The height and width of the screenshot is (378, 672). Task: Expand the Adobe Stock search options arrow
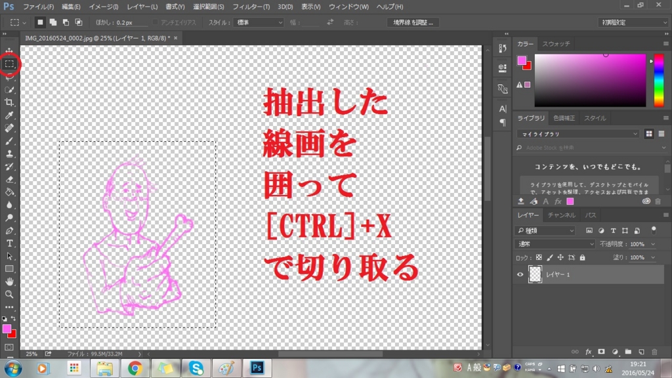663,148
